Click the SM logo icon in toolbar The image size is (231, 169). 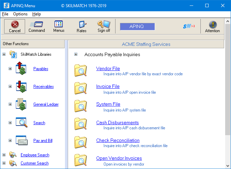point(189,26)
